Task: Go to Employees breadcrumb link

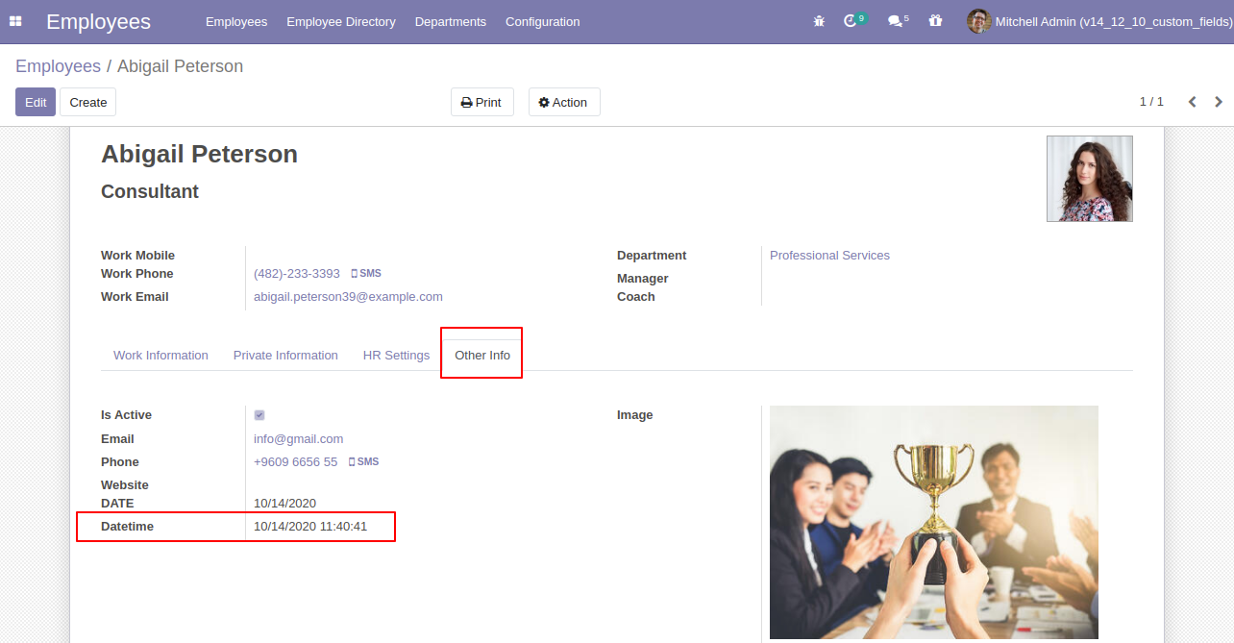Action: pyautogui.click(x=58, y=66)
